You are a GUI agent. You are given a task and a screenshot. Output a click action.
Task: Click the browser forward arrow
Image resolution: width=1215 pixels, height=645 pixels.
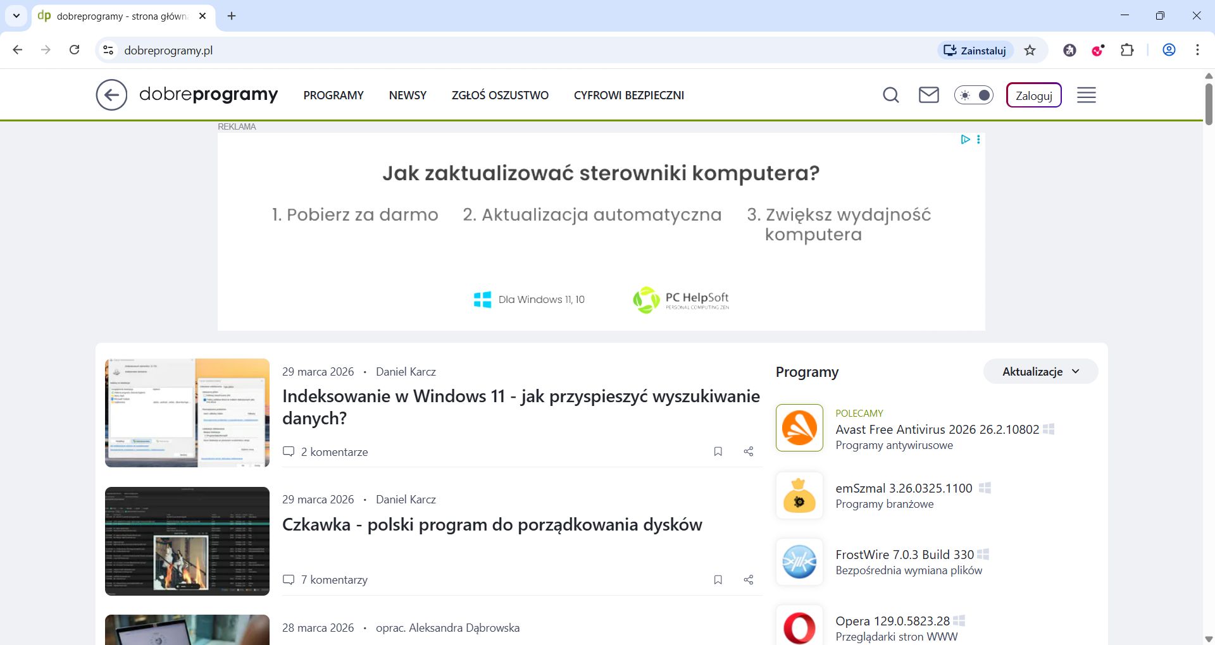(x=46, y=50)
